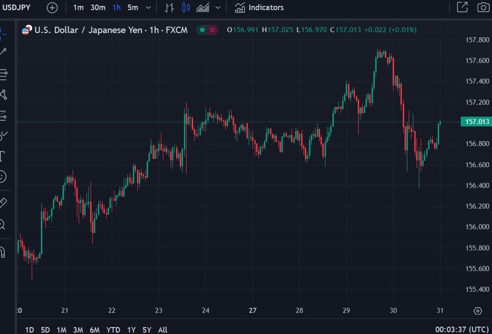Select the trend line drawing tool
This screenshot has width=492, height=334.
pos(3,52)
